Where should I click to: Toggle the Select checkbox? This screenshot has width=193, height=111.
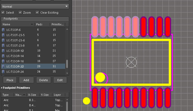(x=3, y=12)
